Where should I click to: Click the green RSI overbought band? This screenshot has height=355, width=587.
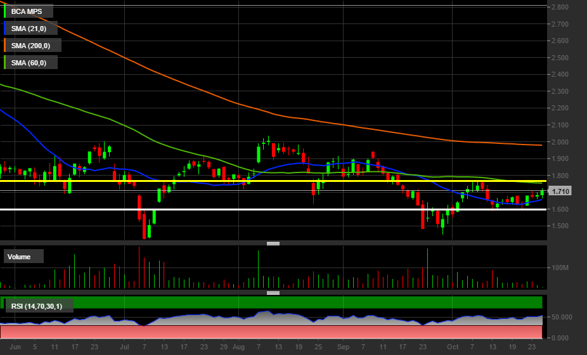coord(271,302)
